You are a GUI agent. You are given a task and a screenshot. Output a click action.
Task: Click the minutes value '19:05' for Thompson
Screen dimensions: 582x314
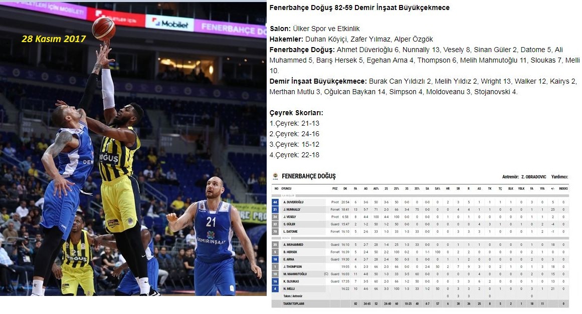[x=345, y=266]
